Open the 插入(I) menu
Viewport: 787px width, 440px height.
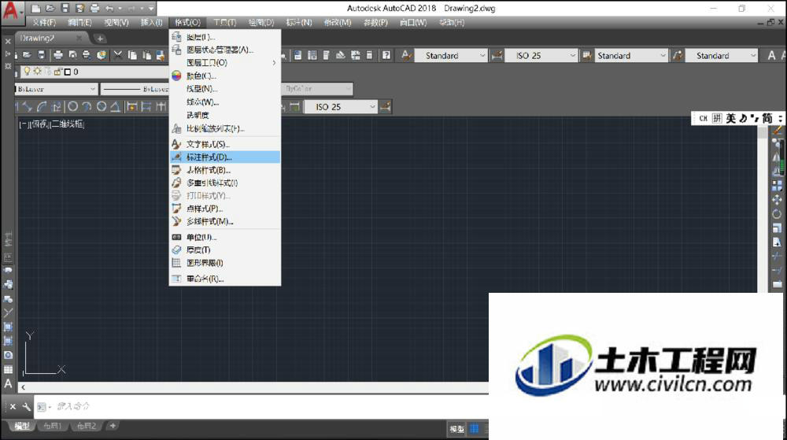pos(151,23)
